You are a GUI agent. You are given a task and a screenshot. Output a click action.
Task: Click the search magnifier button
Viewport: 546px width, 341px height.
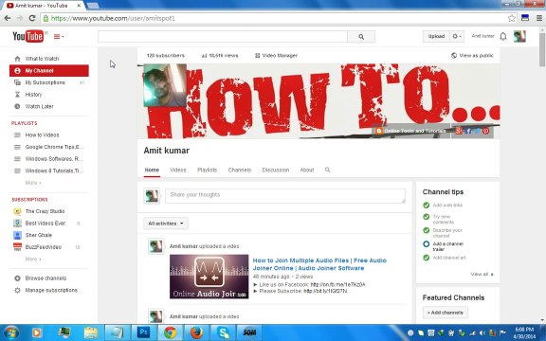361,37
